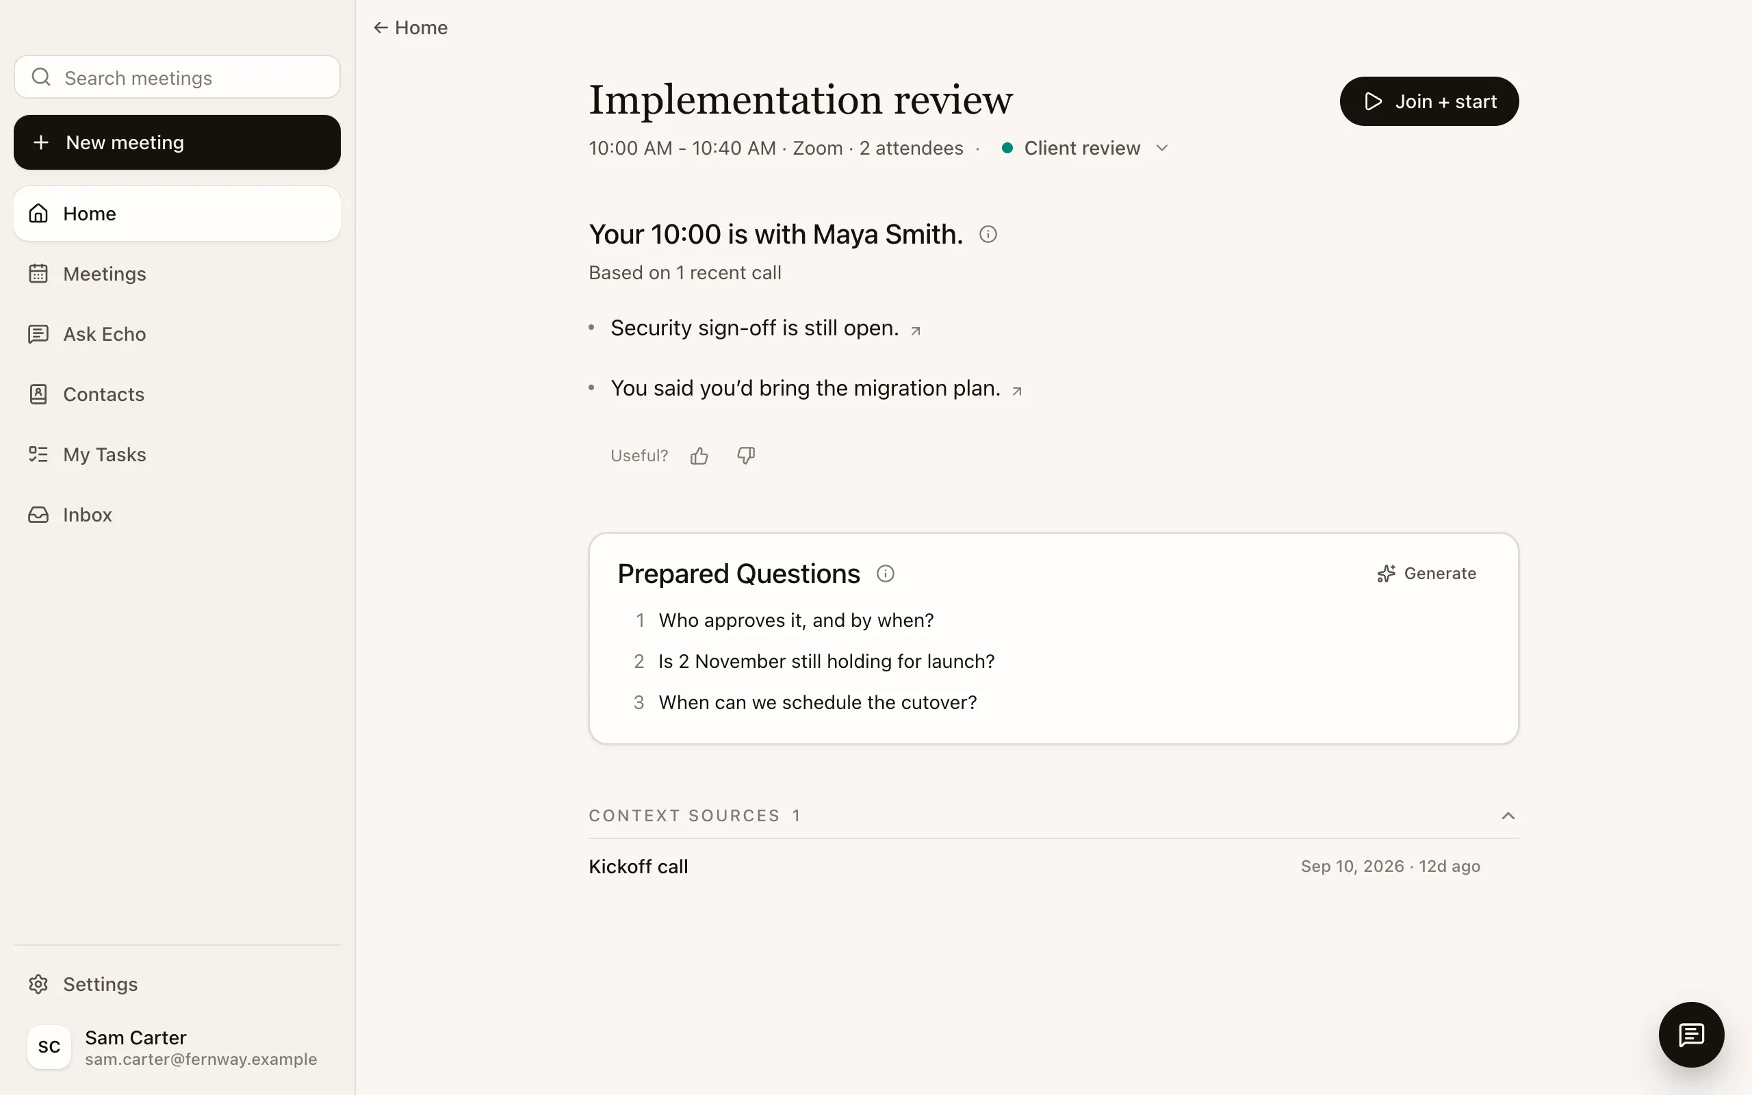The width and height of the screenshot is (1752, 1095).
Task: Open the floating chat bubble button
Action: point(1691,1034)
